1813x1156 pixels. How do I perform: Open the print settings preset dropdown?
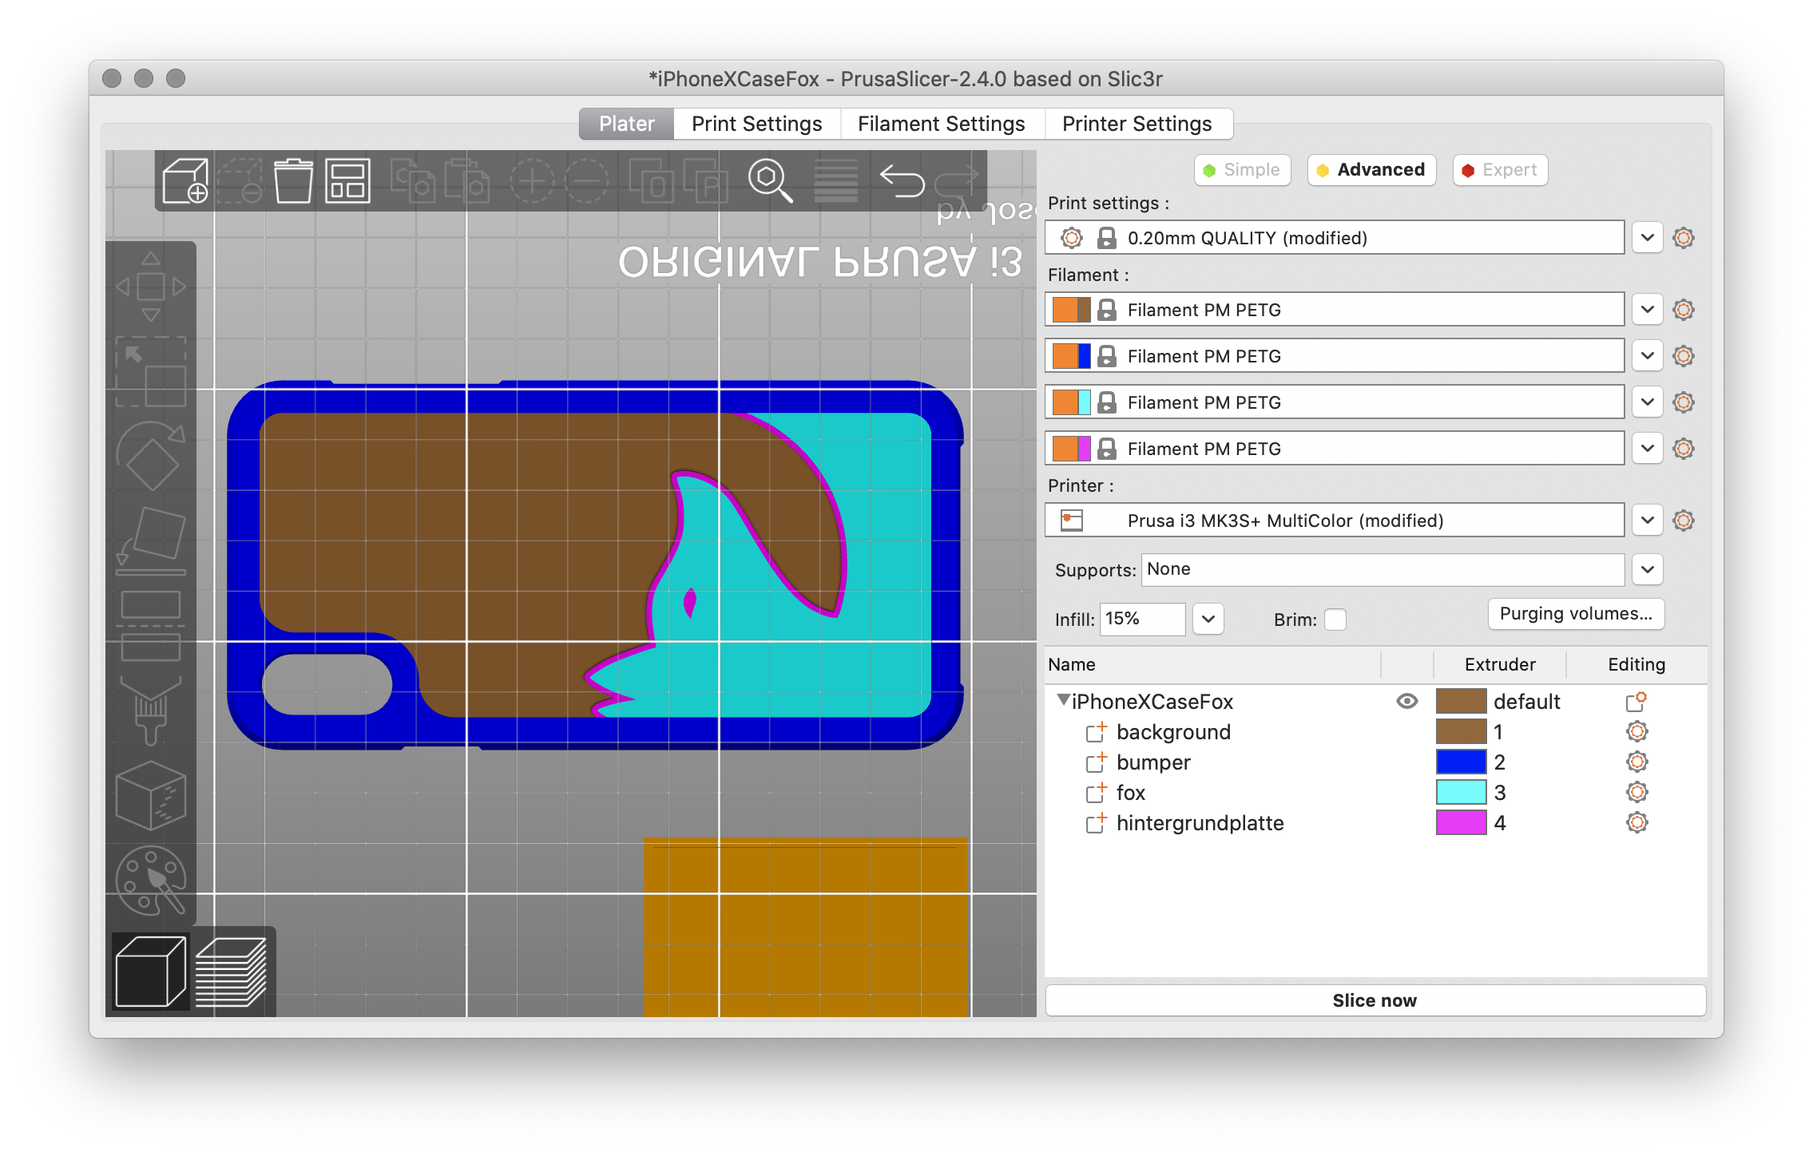(x=1647, y=238)
